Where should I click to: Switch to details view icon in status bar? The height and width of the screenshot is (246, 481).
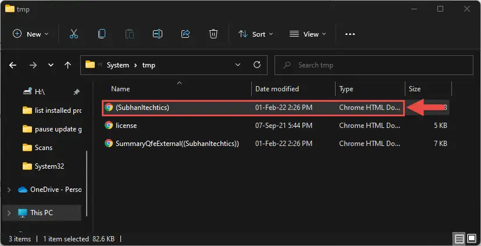pyautogui.click(x=459, y=238)
